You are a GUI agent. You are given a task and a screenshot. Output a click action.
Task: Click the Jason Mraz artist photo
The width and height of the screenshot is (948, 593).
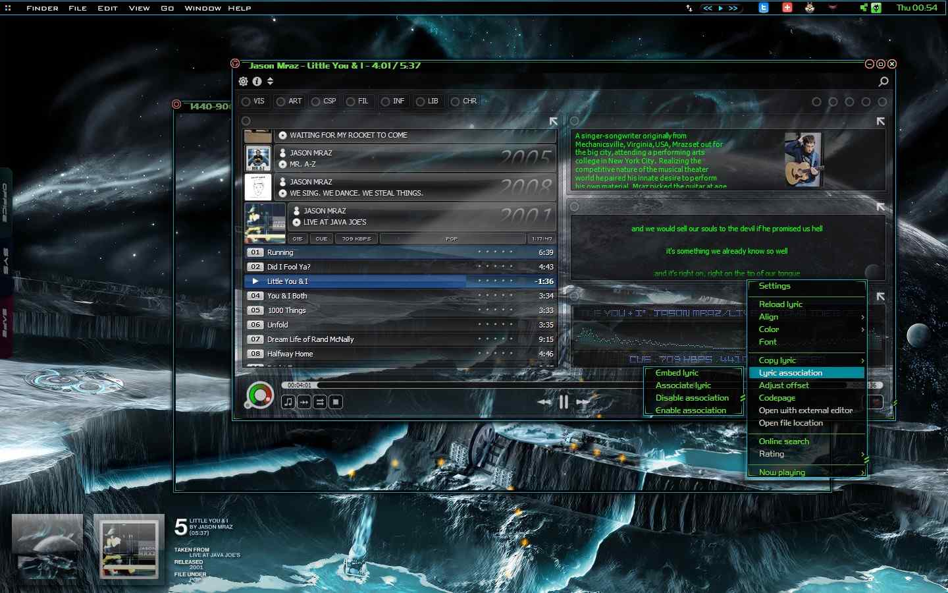(x=803, y=159)
